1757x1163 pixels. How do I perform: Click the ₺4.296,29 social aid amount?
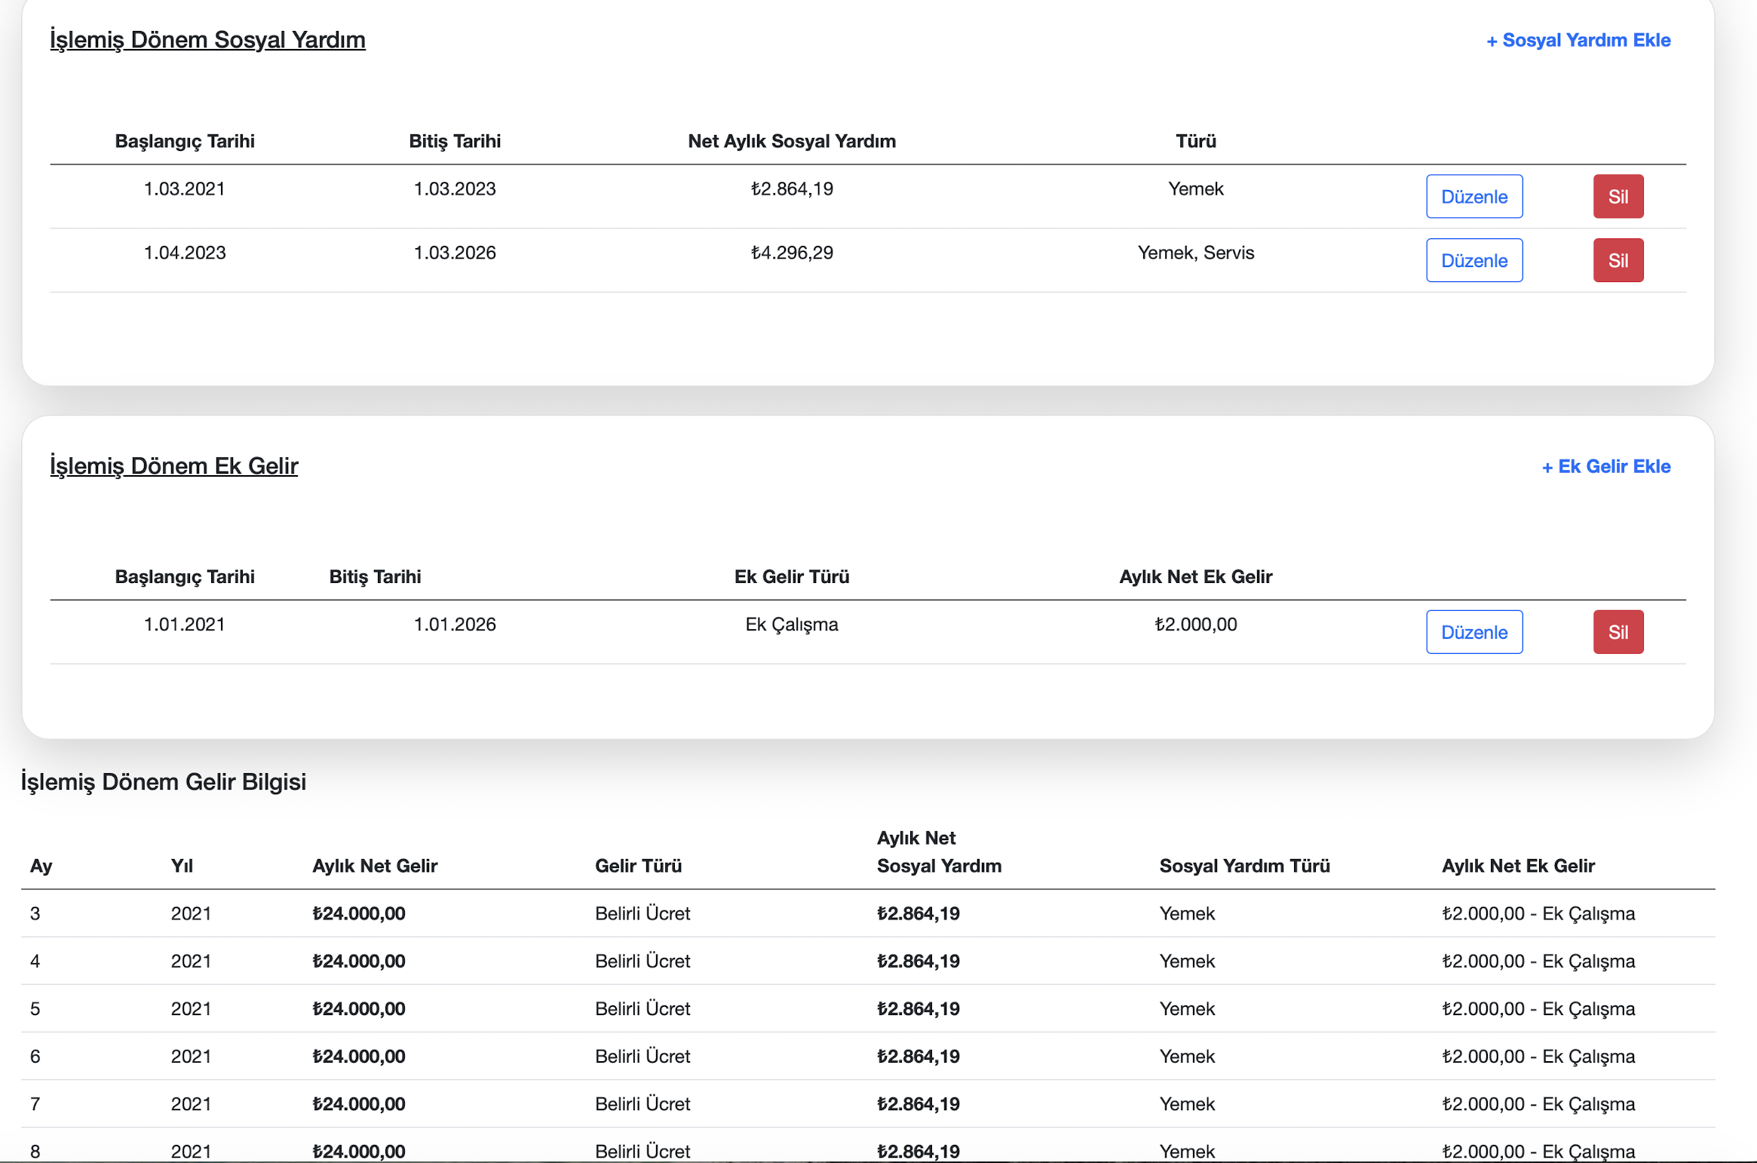[x=791, y=253]
